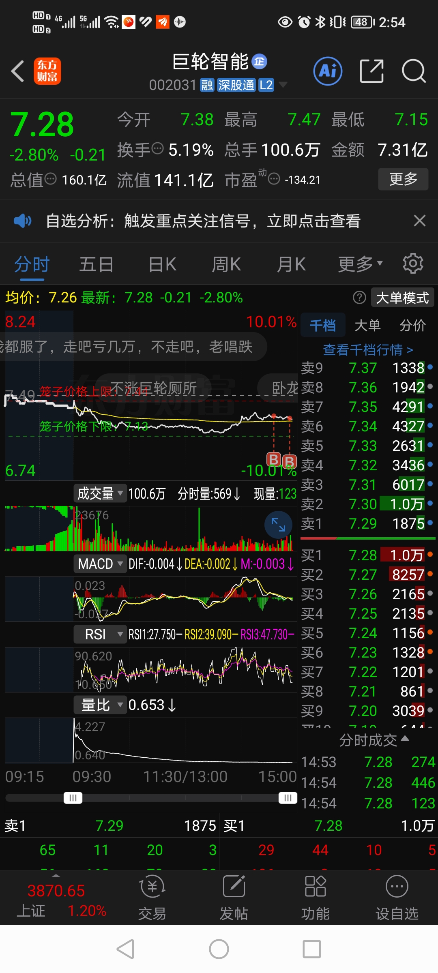
Task: Toggle 大单模式 mode
Action: [x=402, y=298]
